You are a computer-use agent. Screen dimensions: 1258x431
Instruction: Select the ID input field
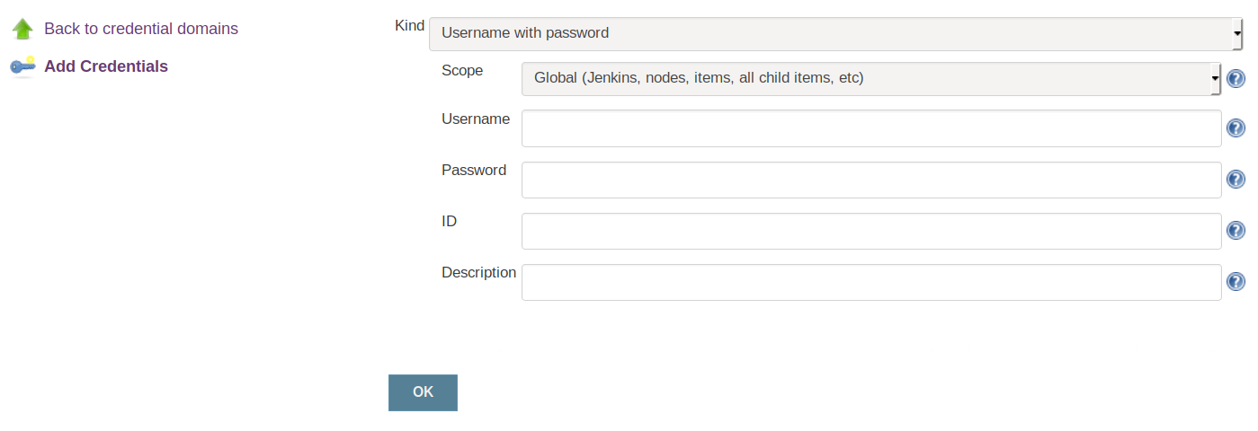(x=870, y=231)
